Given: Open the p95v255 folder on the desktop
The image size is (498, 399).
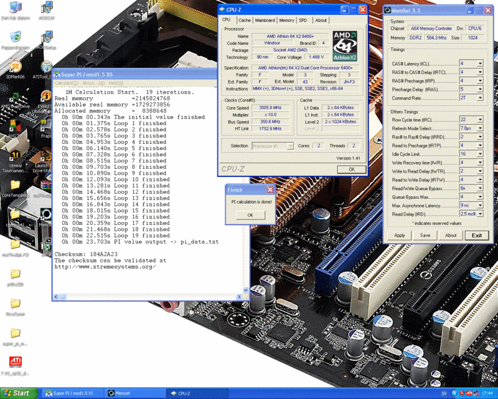Looking at the screenshot, I should click(x=15, y=274).
